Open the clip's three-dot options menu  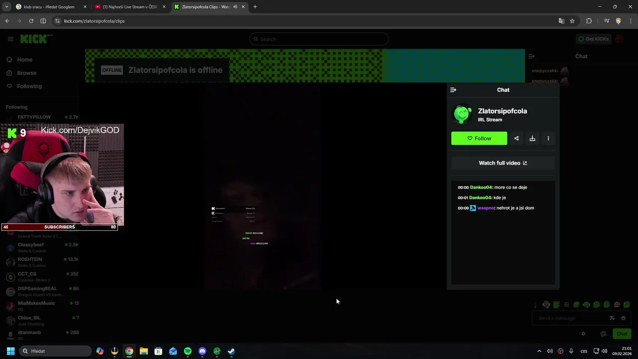pos(548,138)
